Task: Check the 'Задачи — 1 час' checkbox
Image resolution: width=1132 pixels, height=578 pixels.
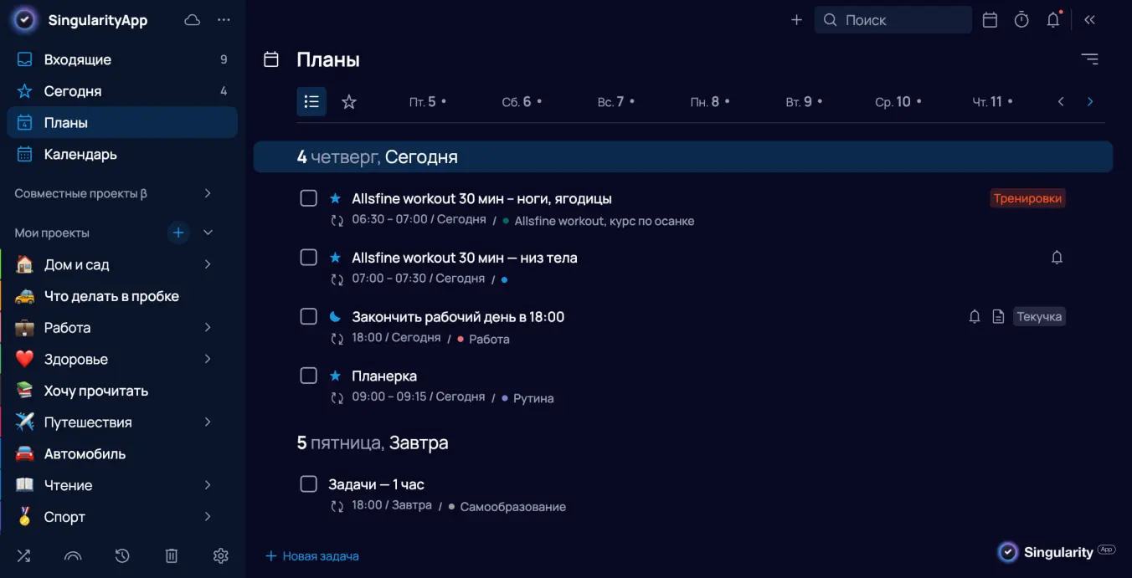Action: click(x=308, y=483)
